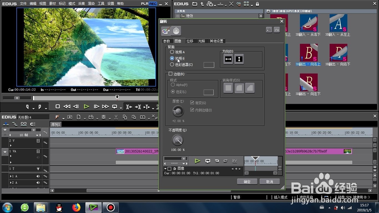
Task: Choose beveled corner style icon
Action: [250, 88]
